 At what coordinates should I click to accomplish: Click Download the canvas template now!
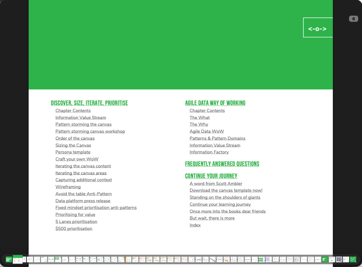(x=226, y=190)
